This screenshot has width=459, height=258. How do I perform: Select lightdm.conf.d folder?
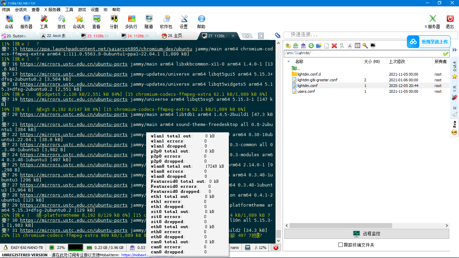(309, 74)
